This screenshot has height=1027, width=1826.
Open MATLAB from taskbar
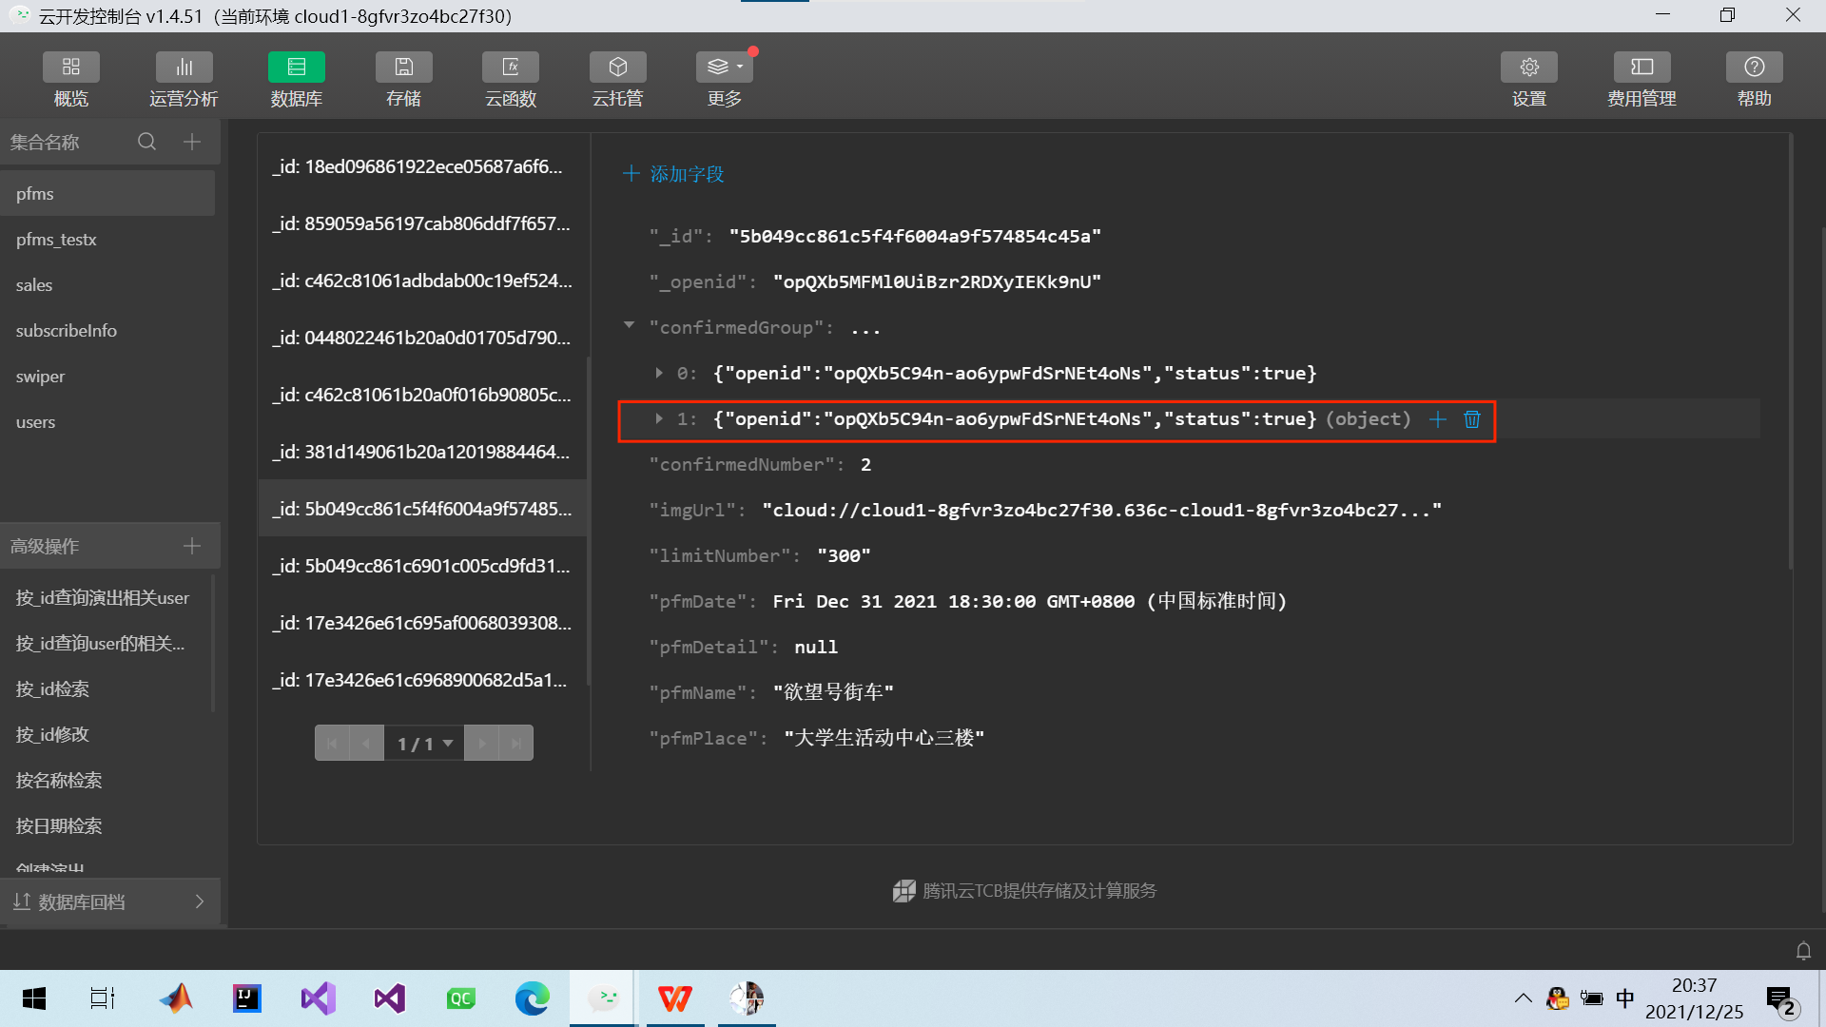176,998
